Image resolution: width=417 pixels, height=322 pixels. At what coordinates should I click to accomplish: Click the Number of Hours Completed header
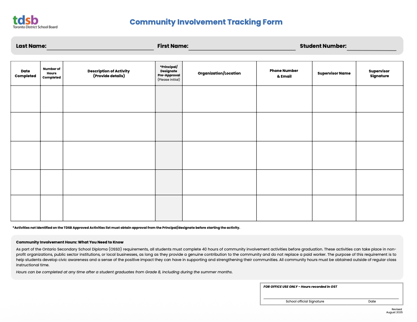click(x=52, y=73)
